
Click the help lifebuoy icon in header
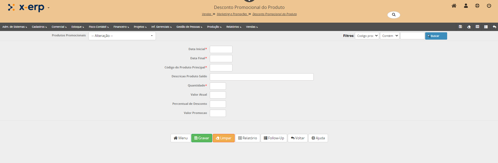[x=477, y=6]
